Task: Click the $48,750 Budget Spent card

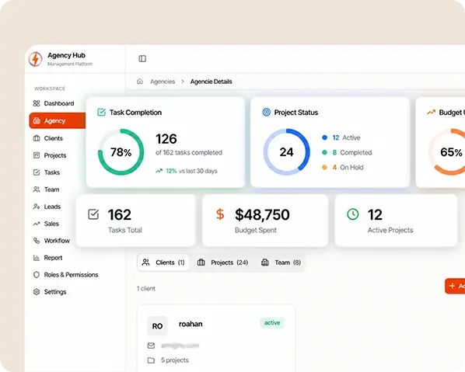Action: pyautogui.click(x=265, y=221)
